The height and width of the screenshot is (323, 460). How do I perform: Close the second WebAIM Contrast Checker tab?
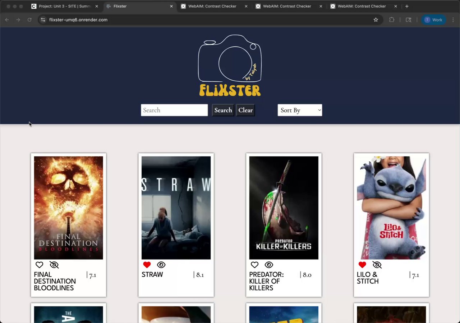tap(321, 6)
